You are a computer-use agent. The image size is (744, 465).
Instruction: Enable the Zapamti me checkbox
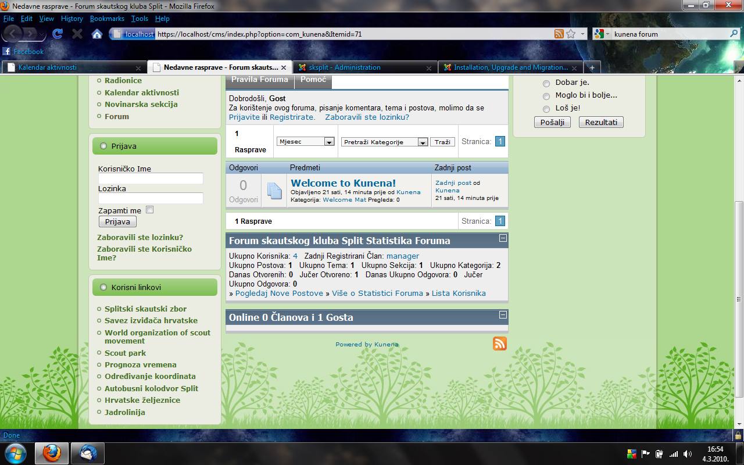pyautogui.click(x=149, y=210)
